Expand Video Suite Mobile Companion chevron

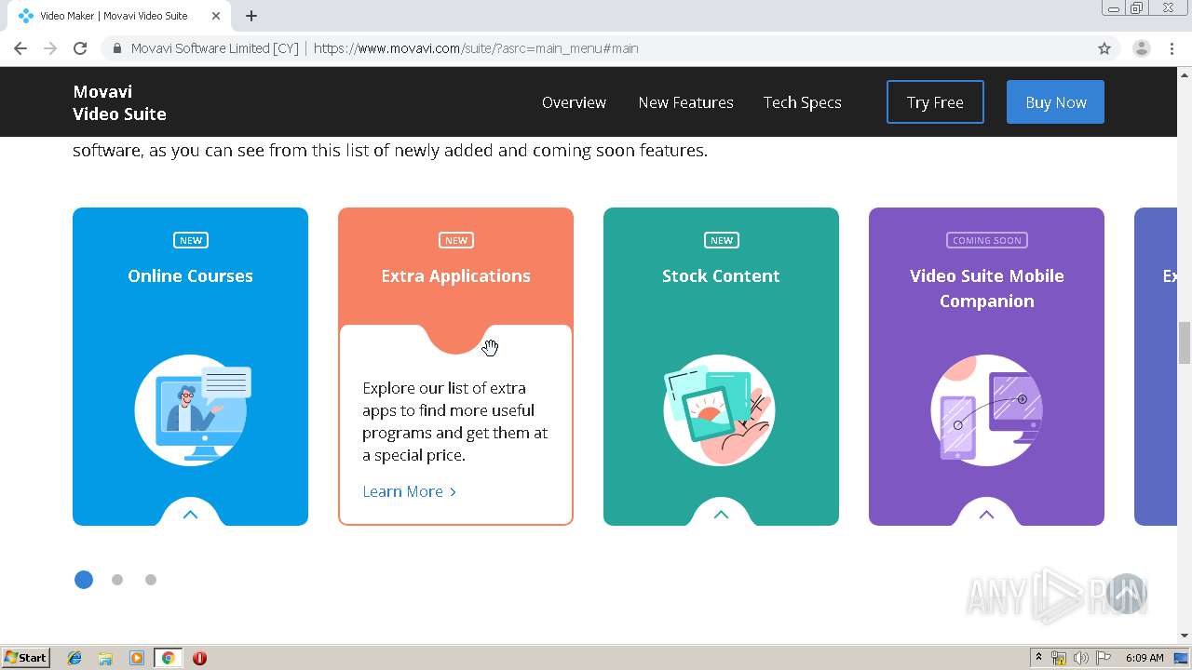coord(986,514)
